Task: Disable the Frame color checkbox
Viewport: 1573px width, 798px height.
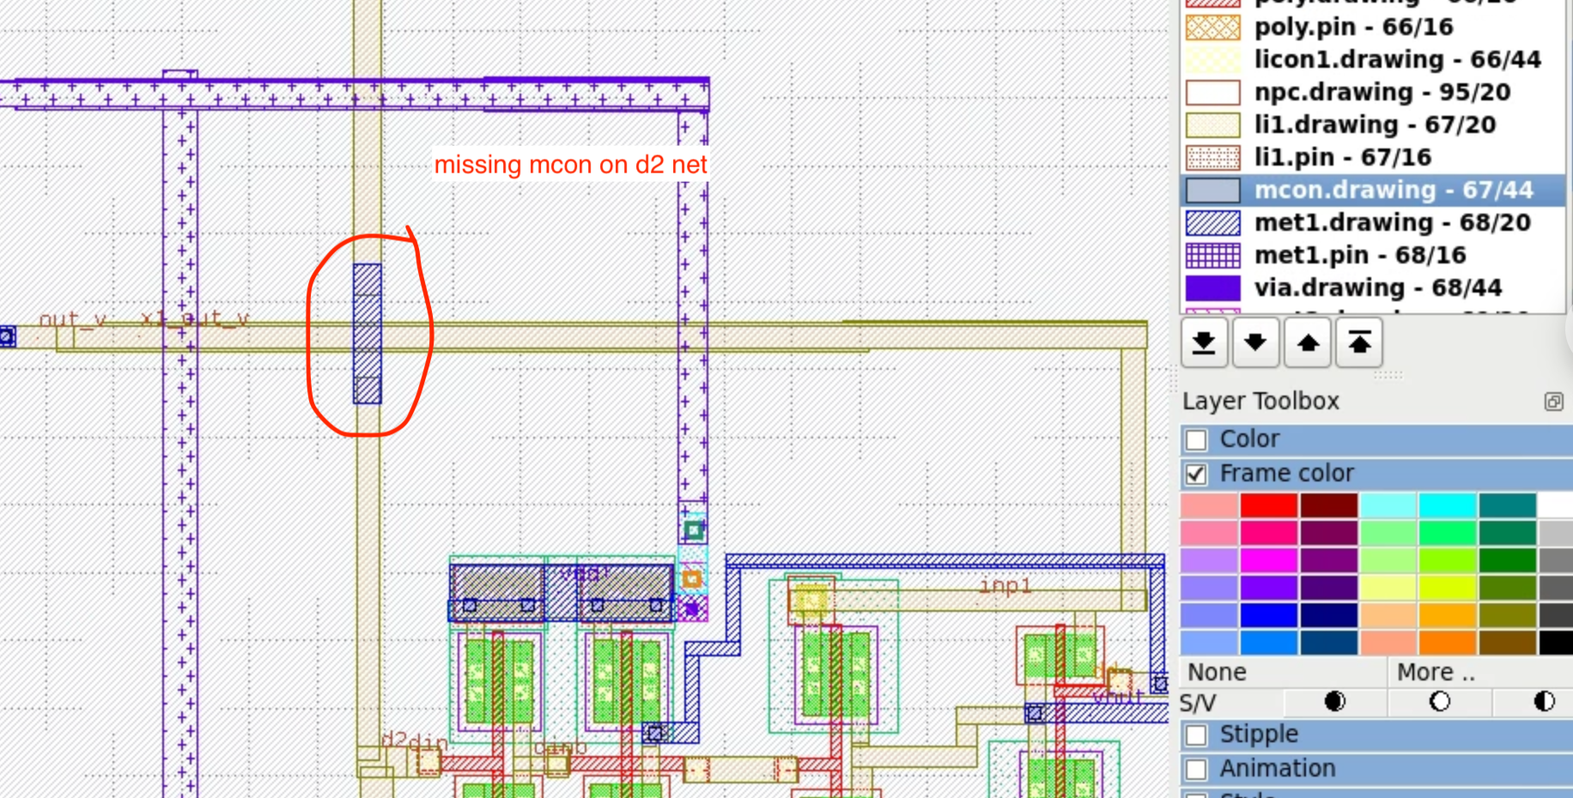Action: tap(1197, 473)
